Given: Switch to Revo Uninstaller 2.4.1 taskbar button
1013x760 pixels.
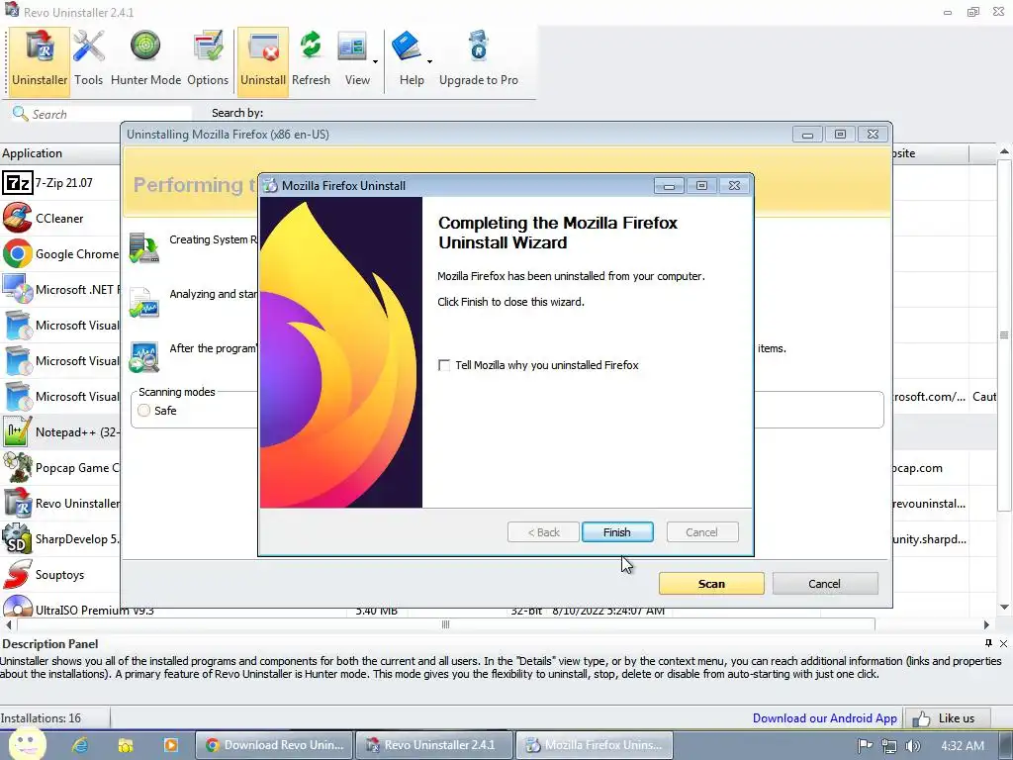Looking at the screenshot, I should point(434,745).
